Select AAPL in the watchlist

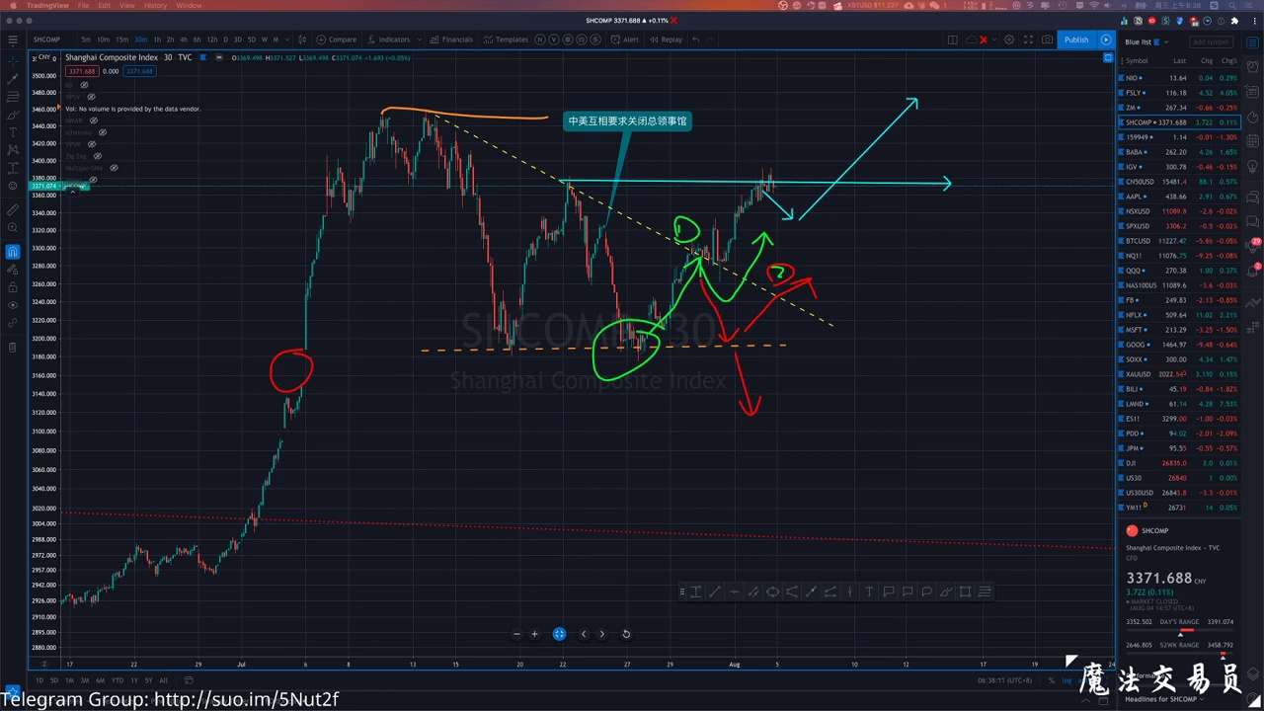1180,197
